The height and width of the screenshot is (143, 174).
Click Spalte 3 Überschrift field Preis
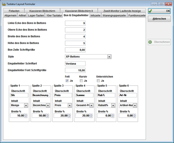63,95
